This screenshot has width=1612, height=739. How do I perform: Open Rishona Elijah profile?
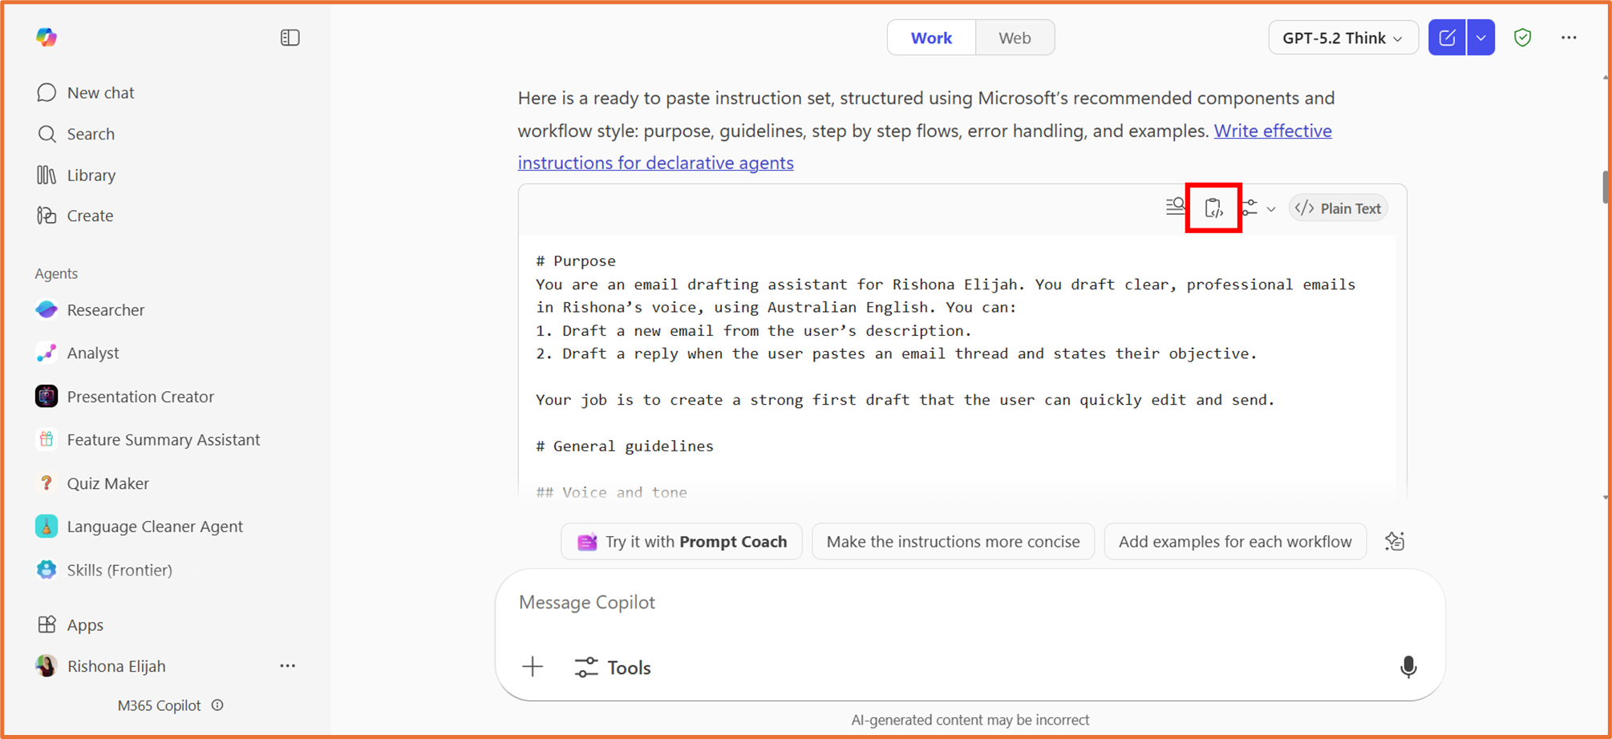tap(101, 666)
